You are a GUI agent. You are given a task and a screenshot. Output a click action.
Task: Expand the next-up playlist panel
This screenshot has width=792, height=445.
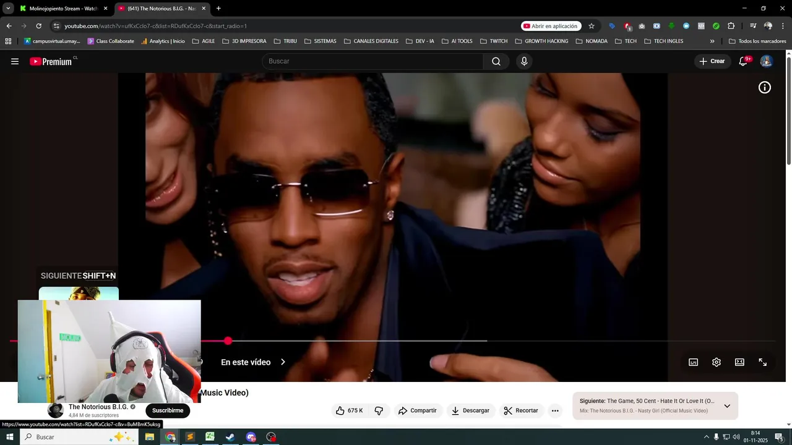pos(727,406)
